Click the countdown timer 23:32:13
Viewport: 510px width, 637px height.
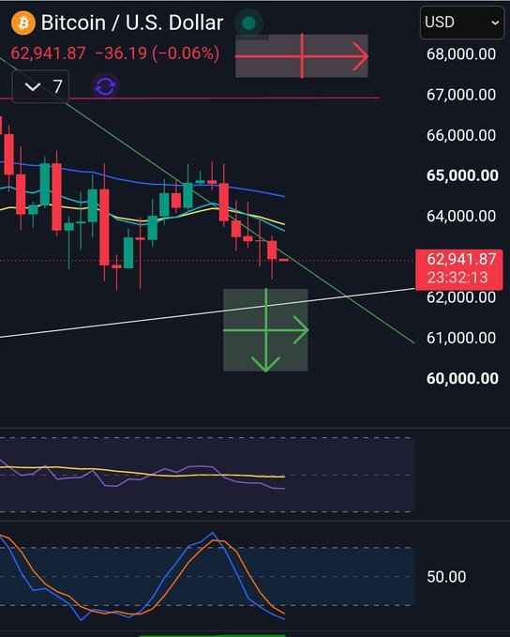coord(457,278)
